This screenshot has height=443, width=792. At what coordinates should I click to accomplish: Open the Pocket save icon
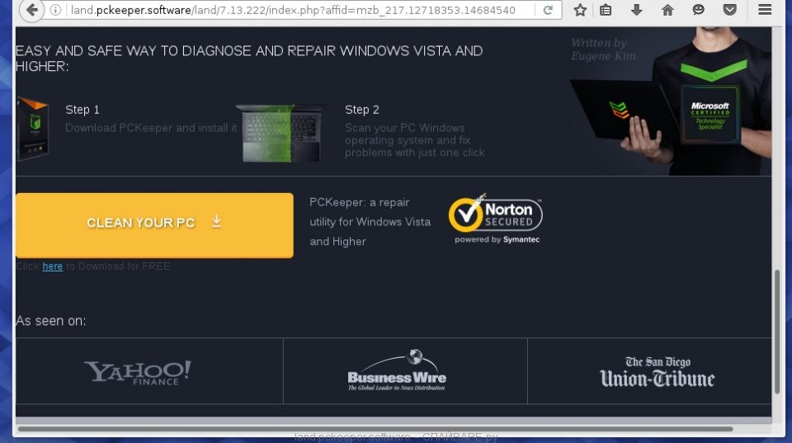pyautogui.click(x=729, y=11)
